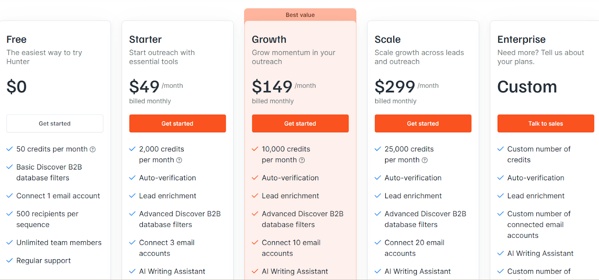Image resolution: width=599 pixels, height=280 pixels.
Task: Open the info icon beside Scale's 25,000 credits
Action: point(425,160)
